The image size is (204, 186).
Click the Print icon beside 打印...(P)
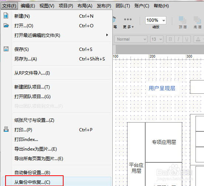tap(6, 130)
